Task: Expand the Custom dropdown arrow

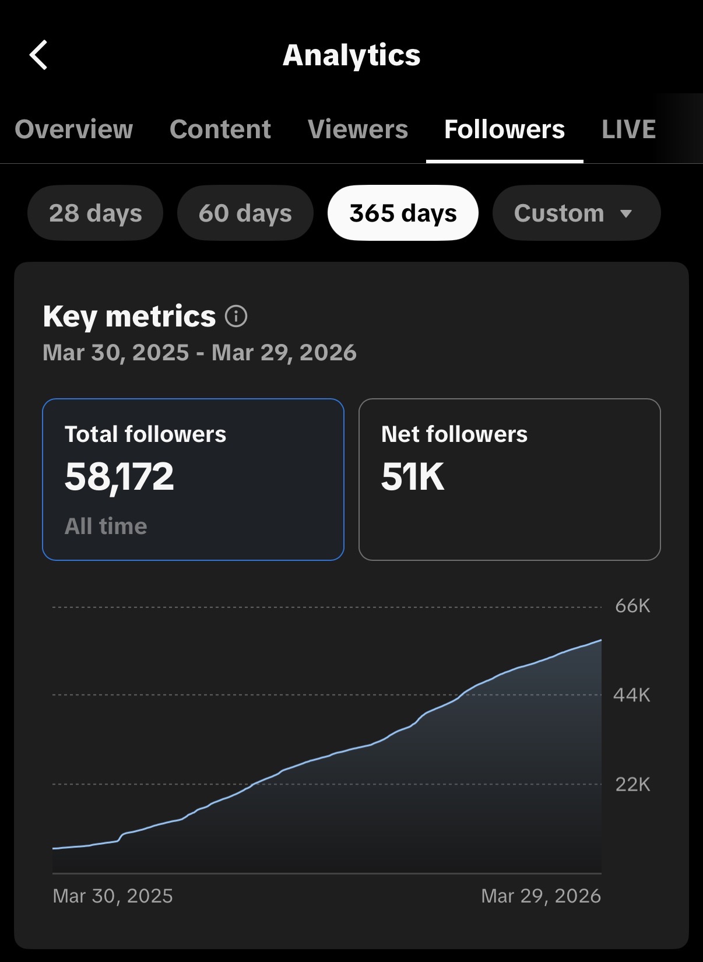Action: coord(626,213)
